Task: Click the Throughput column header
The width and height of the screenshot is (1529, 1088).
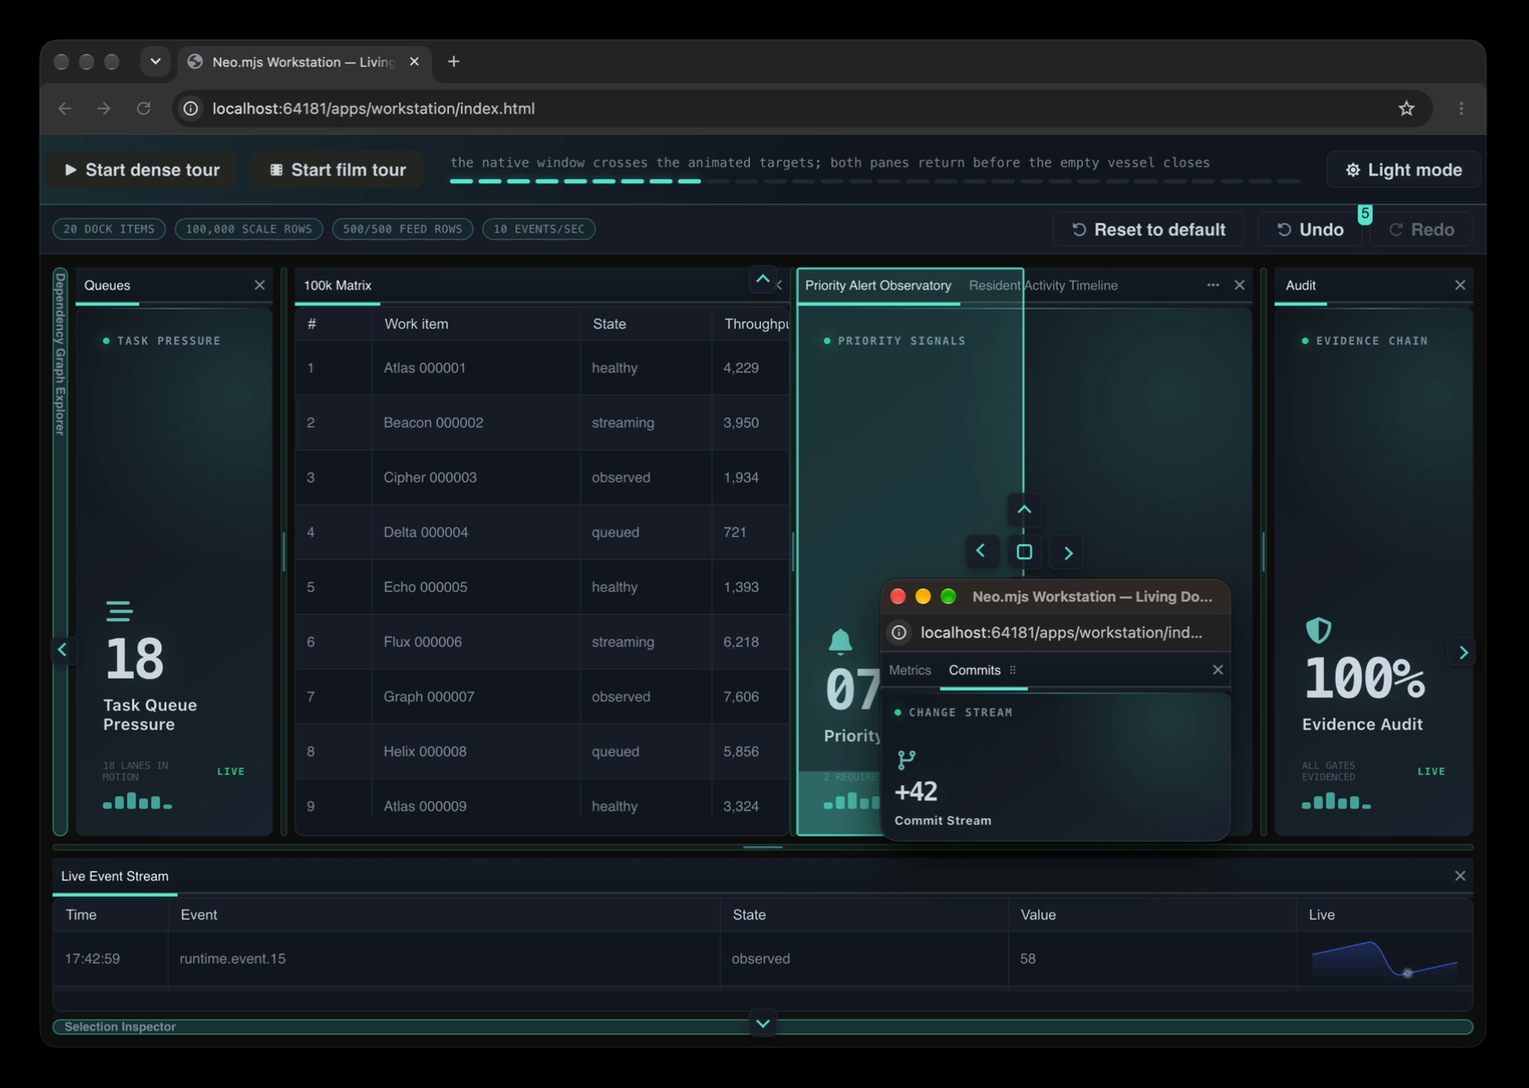Action: coord(755,324)
